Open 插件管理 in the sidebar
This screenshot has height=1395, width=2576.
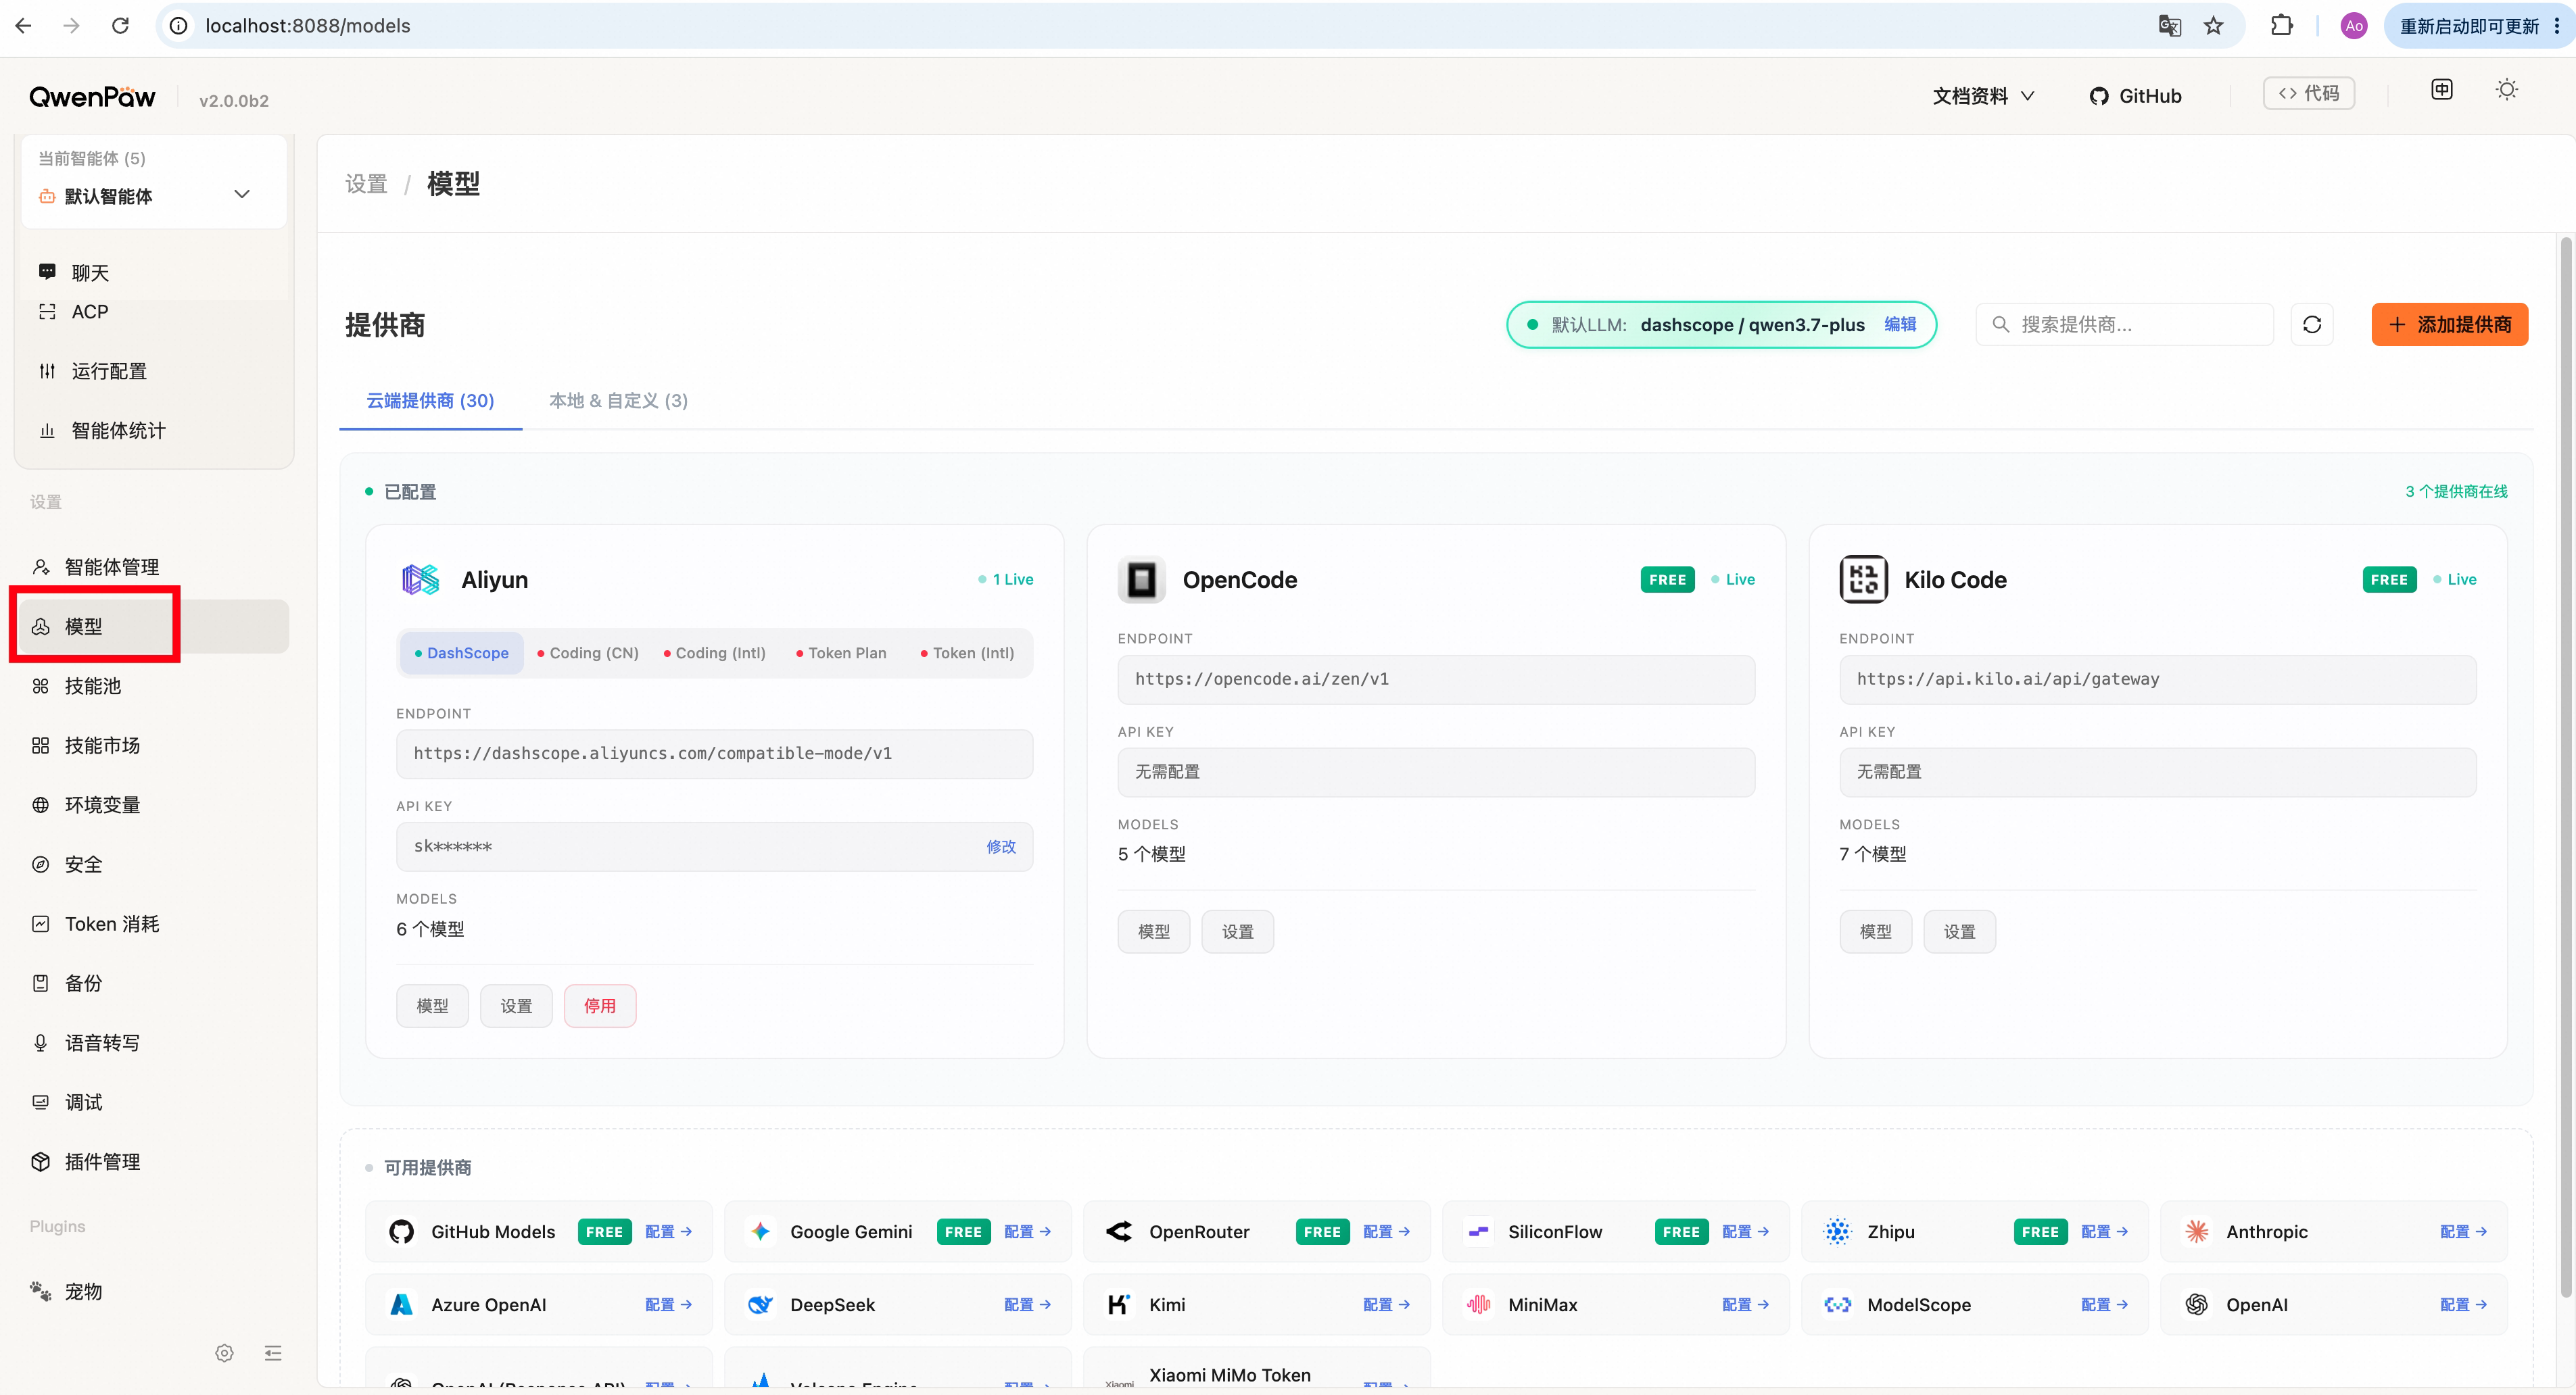[x=154, y=1162]
